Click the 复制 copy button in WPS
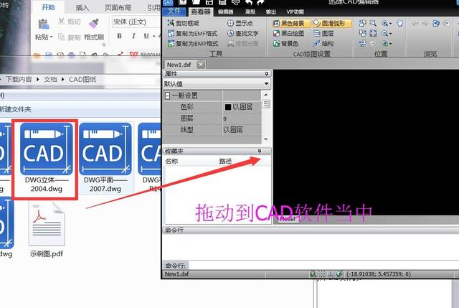Screen dimensions: 459x308 (x=70, y=37)
